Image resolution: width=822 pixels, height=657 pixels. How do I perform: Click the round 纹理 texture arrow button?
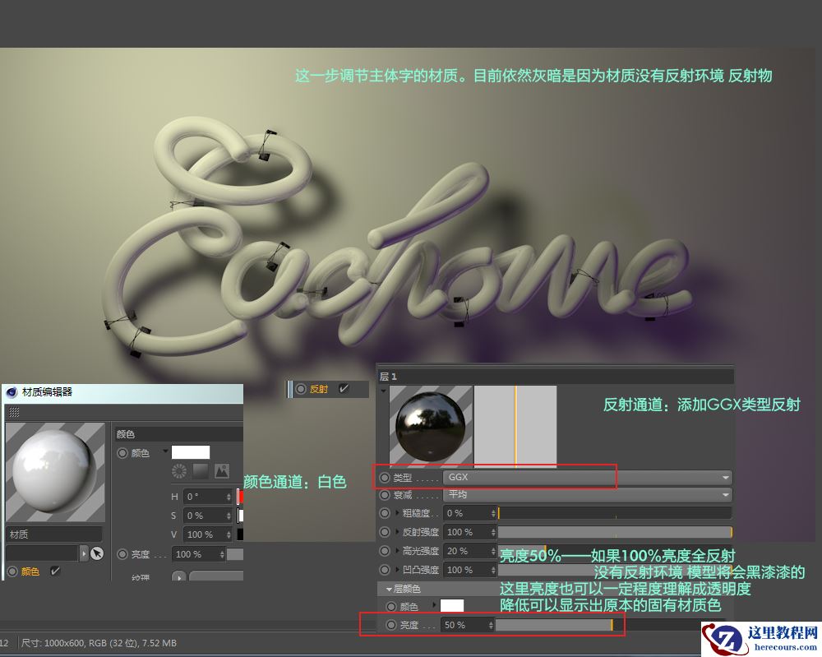click(178, 578)
